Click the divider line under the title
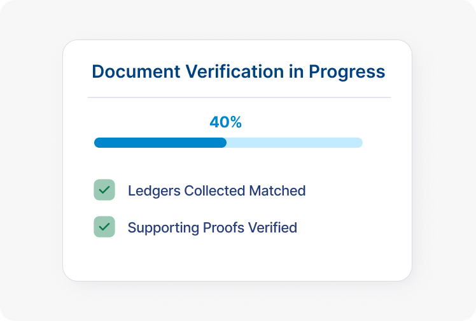 click(x=239, y=97)
